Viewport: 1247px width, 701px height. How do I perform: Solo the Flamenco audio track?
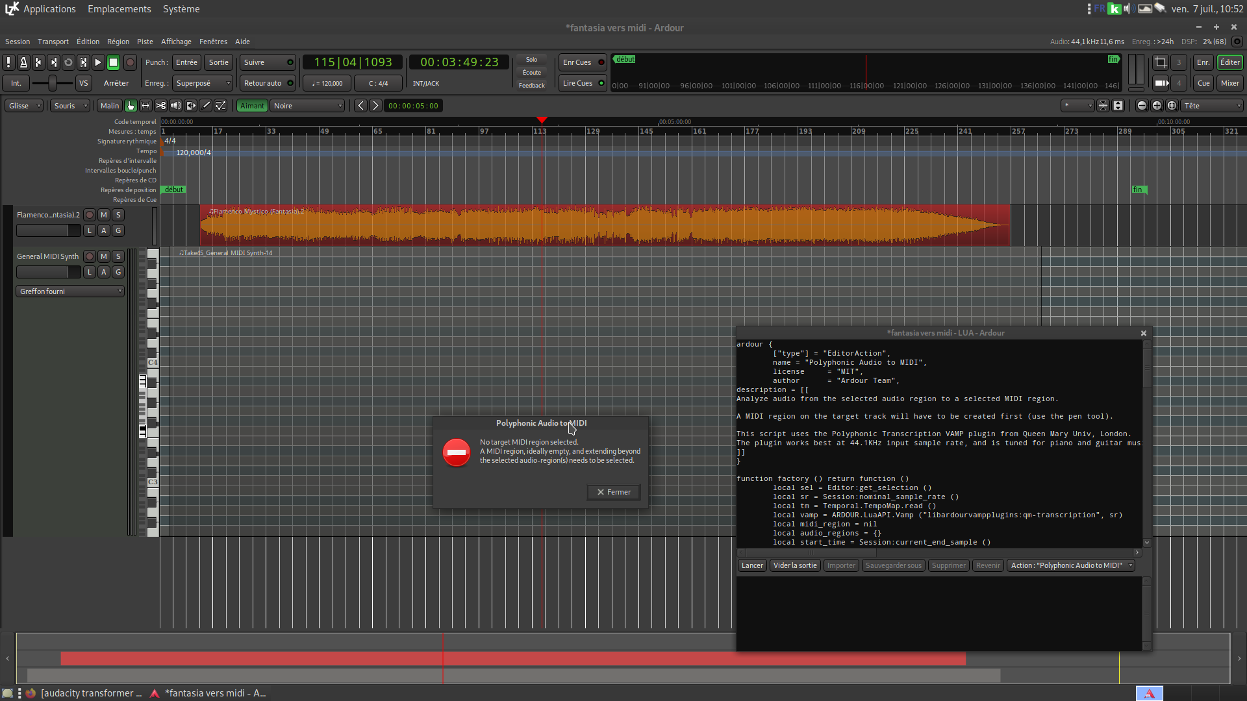(118, 215)
